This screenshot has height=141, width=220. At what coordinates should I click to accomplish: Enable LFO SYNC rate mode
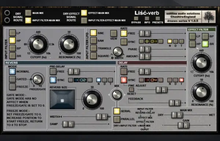coord(124,42)
